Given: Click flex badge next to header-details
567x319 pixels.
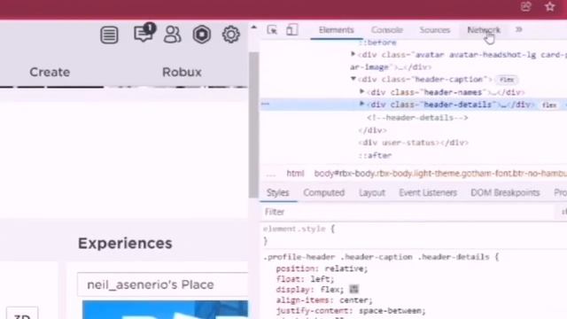Looking at the screenshot, I should [549, 105].
